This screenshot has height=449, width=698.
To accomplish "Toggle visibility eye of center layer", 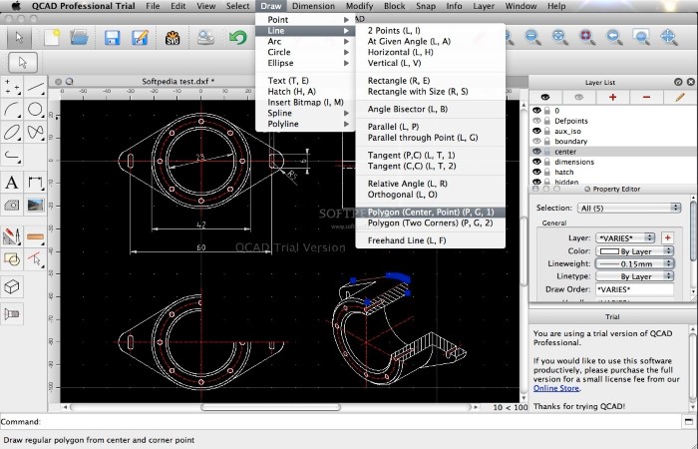I will point(536,152).
